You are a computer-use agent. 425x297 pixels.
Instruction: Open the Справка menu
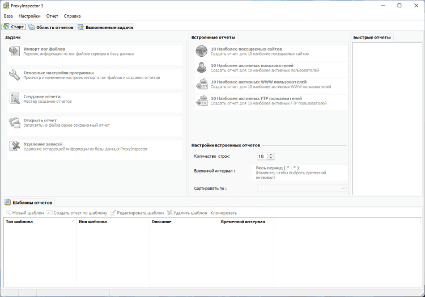tap(72, 16)
